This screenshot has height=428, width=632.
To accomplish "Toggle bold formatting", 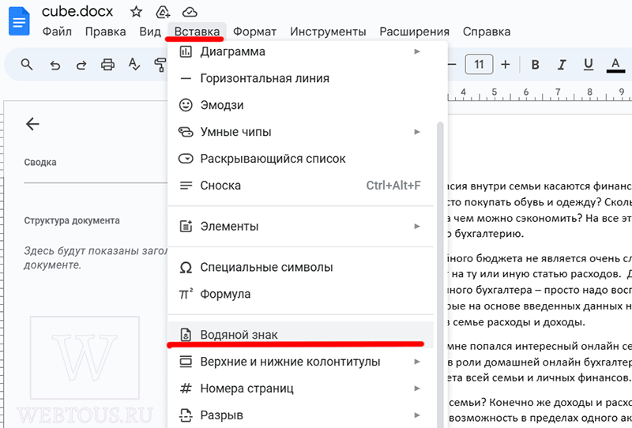I will [536, 65].
